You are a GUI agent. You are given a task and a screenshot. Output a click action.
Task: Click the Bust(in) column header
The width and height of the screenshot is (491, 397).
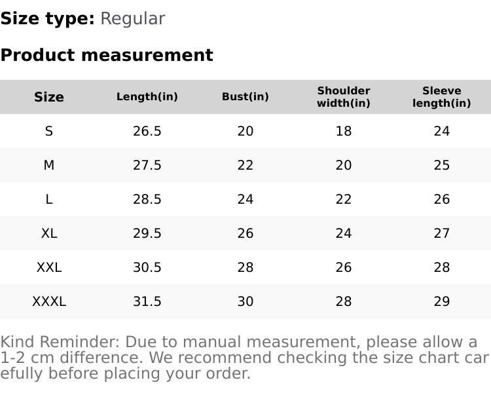(x=245, y=97)
